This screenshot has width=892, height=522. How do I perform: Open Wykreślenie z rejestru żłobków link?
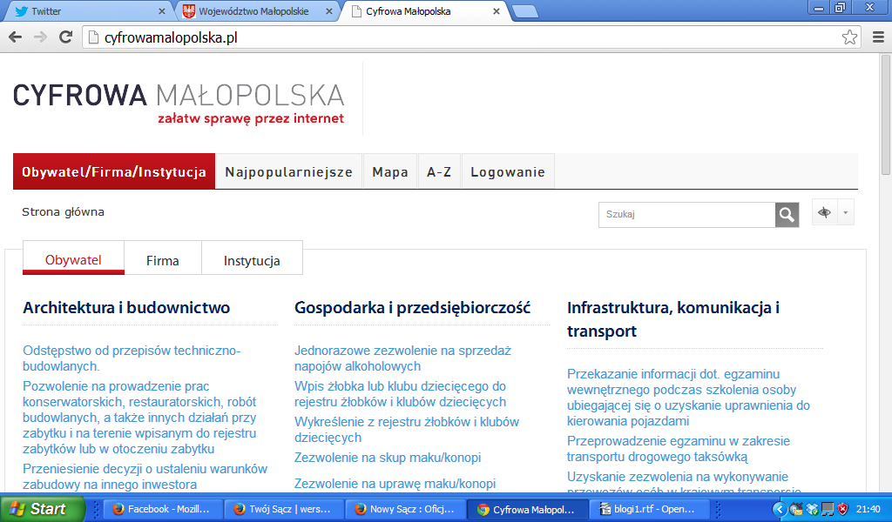(407, 430)
